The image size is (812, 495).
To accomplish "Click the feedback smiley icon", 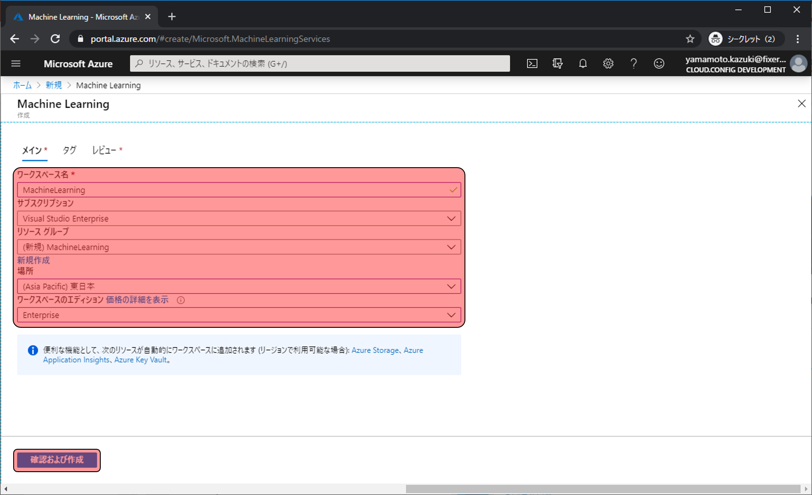I will click(659, 64).
